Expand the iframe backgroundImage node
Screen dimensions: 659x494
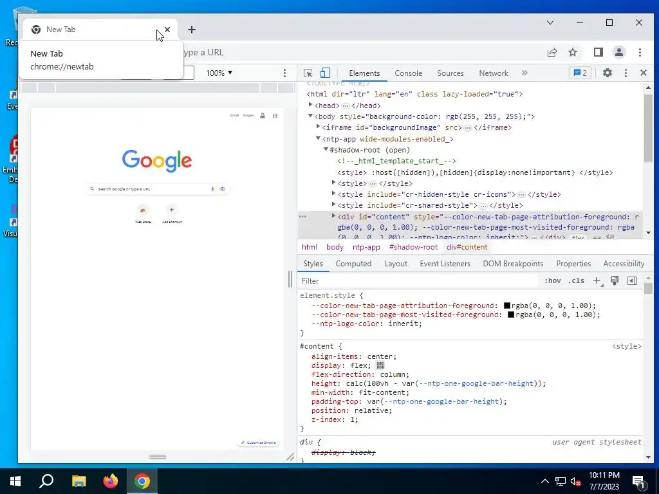(x=318, y=127)
